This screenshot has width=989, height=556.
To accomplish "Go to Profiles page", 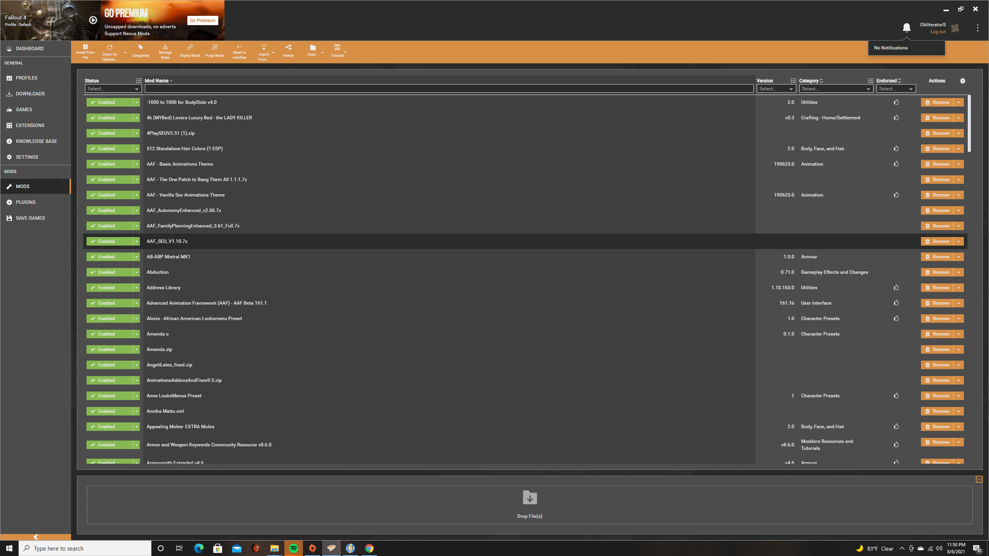I will pos(36,78).
